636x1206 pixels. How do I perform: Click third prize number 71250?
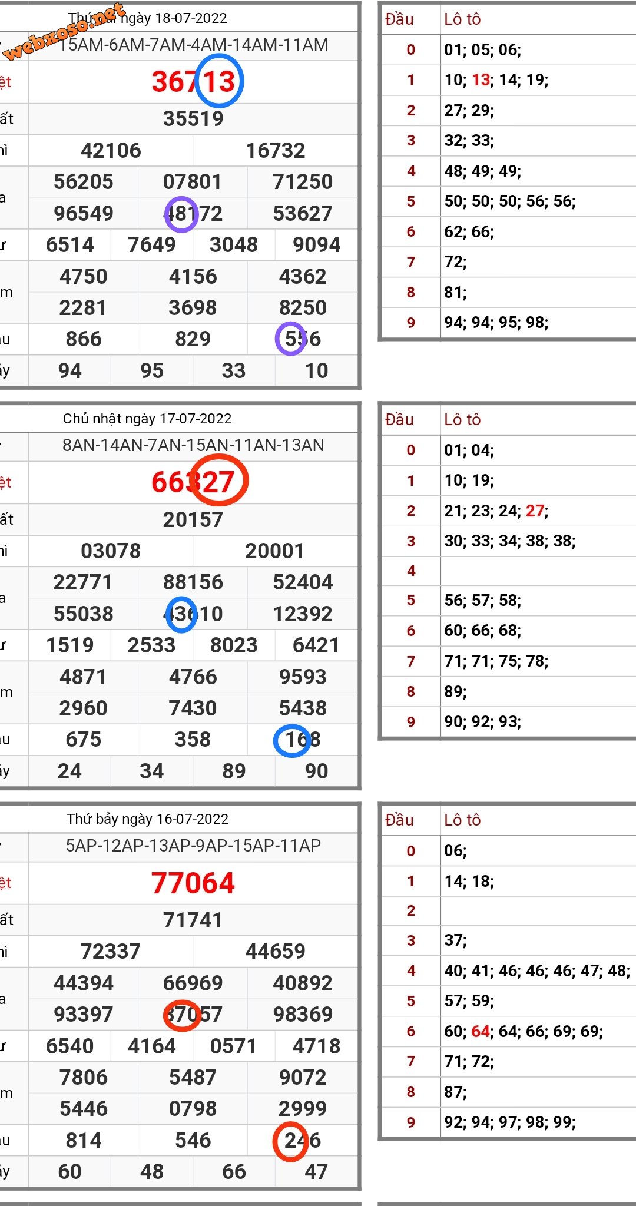(x=303, y=182)
